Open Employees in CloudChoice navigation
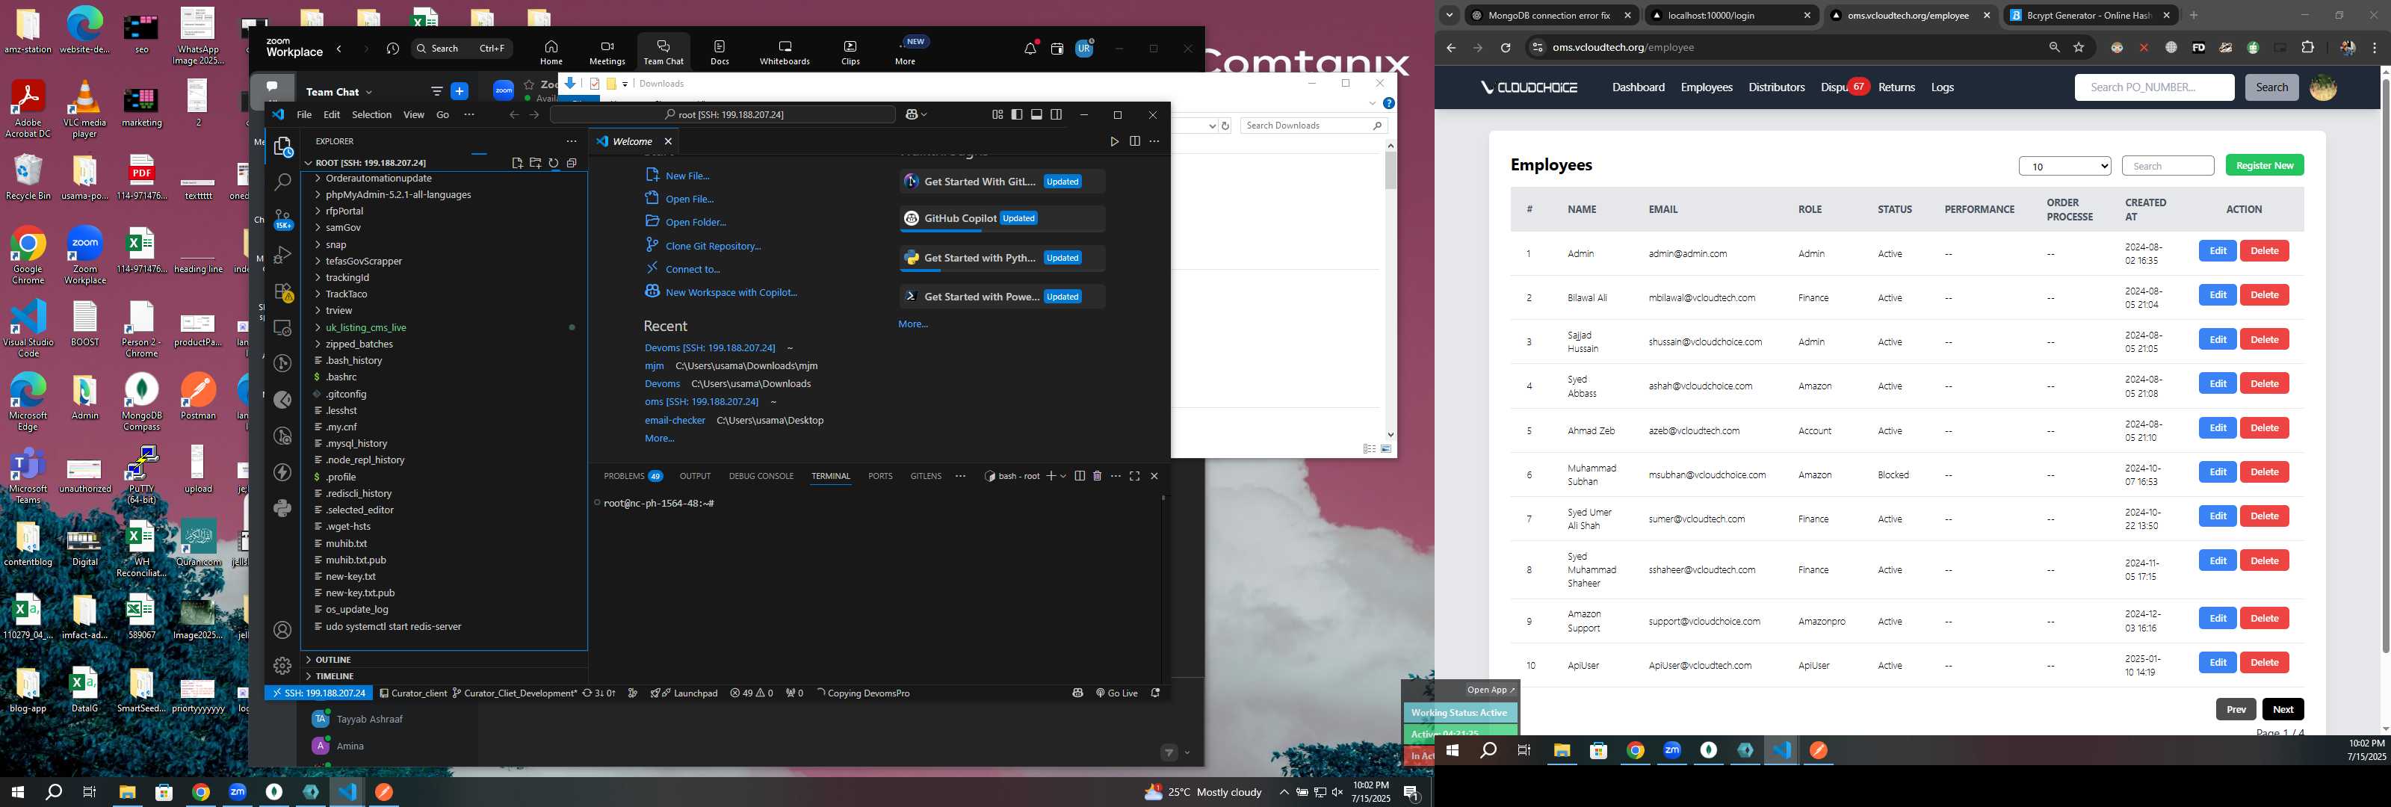 [1706, 87]
